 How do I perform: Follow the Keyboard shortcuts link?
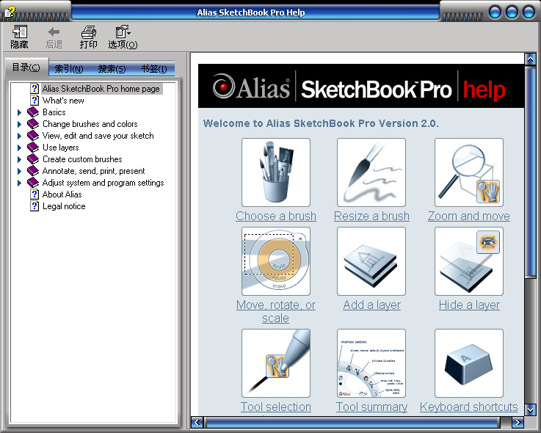pyautogui.click(x=469, y=407)
